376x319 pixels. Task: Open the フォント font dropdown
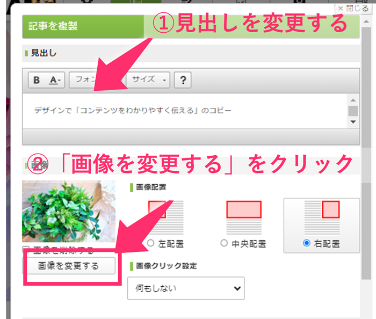coord(96,80)
